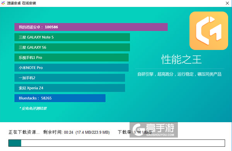This screenshot has width=232, height=151.
Task: Click the 逍遥安卓 在线安装 window title
Action: click(21, 3)
